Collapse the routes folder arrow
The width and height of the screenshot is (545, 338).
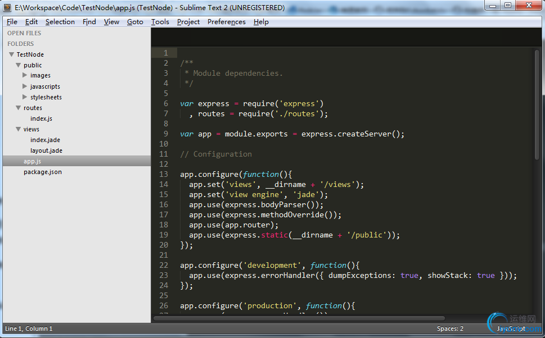(19, 108)
